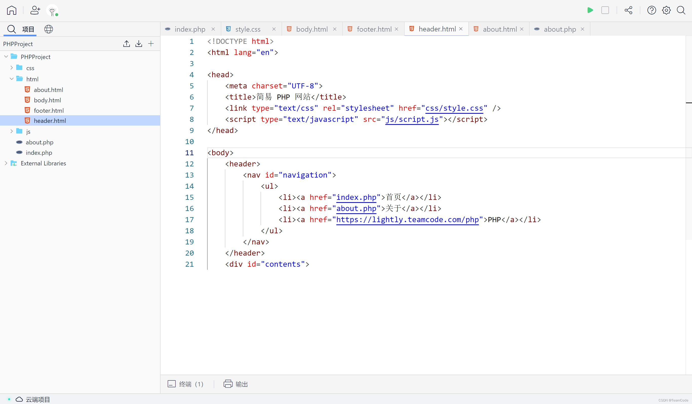Switch to browser preview with the globe icon
The height and width of the screenshot is (404, 692).
(x=49, y=29)
